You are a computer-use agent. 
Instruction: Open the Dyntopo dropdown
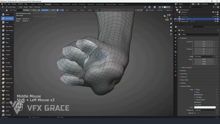[x=152, y=10]
